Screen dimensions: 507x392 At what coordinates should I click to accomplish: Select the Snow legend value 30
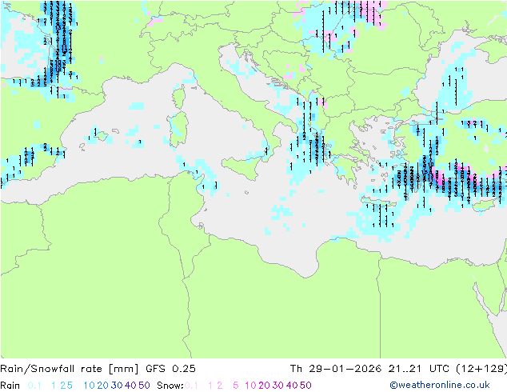(x=278, y=386)
